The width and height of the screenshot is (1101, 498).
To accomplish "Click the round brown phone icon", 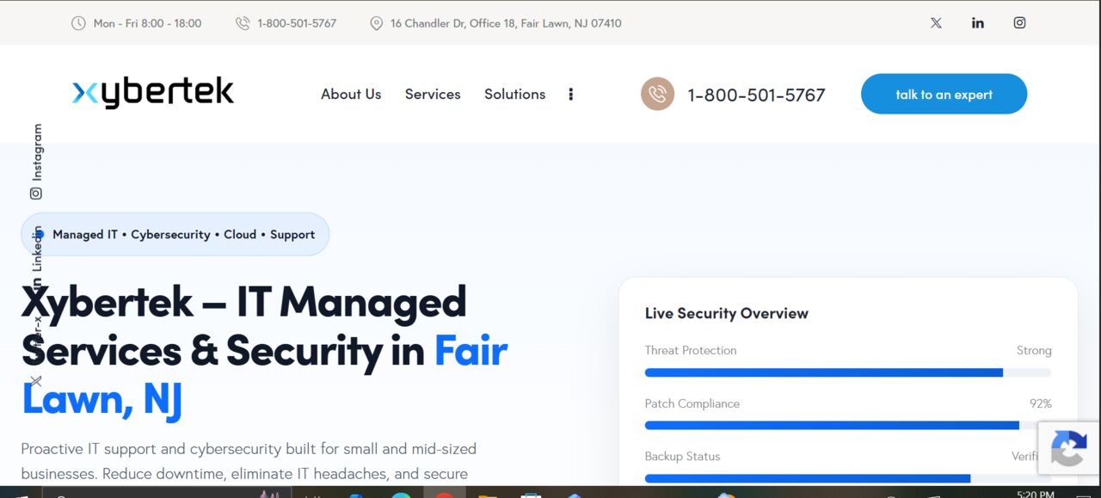I will (657, 94).
